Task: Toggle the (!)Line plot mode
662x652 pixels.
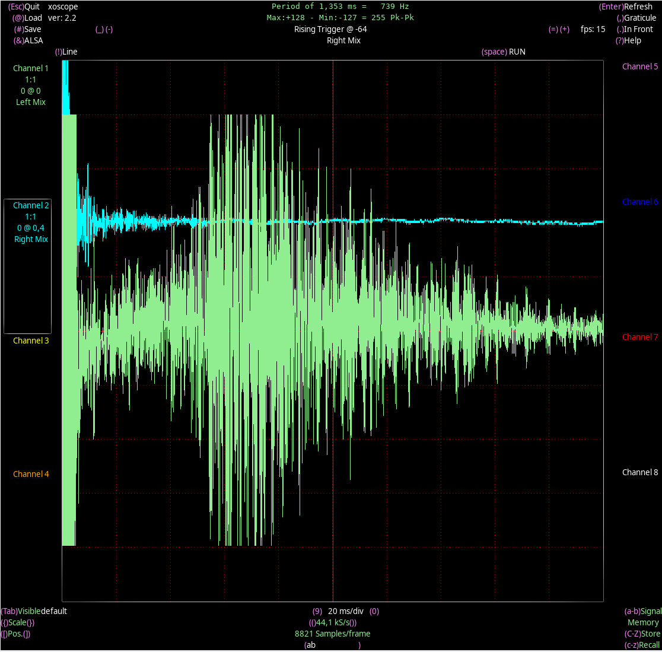Action: click(x=66, y=52)
